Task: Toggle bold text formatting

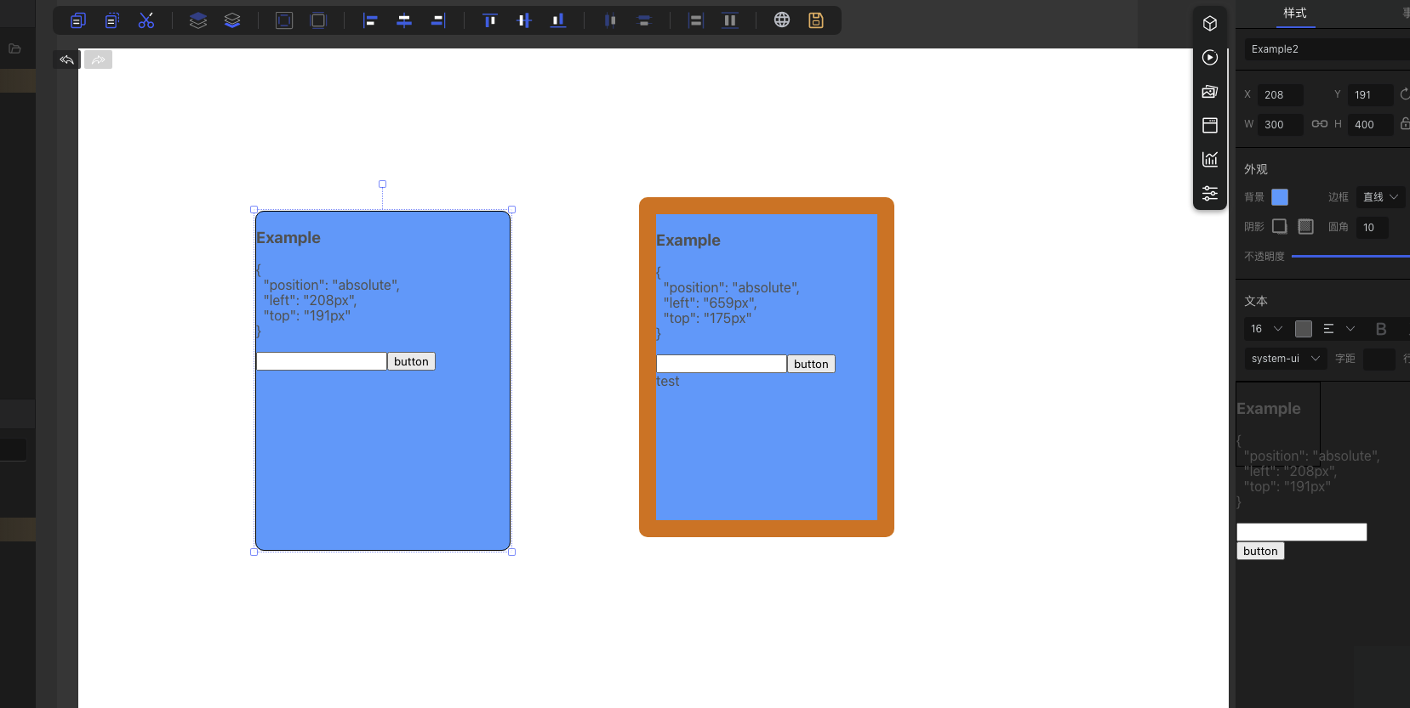Action: pos(1381,329)
